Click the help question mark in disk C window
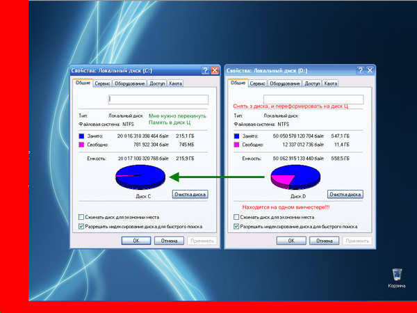Screen dimensions: 417x313 pyautogui.click(x=205, y=70)
